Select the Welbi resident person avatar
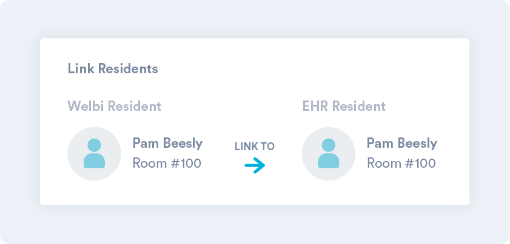Image resolution: width=510 pixels, height=244 pixels. (95, 154)
